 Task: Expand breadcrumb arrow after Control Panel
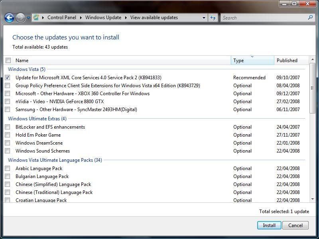[x=81, y=18]
